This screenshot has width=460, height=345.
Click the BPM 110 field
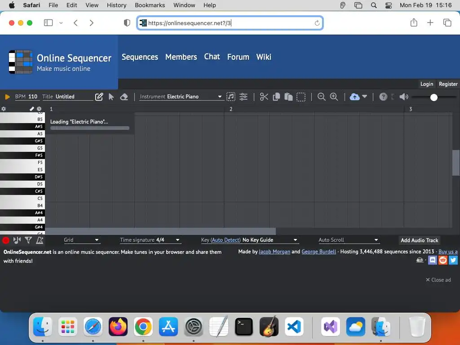click(x=27, y=97)
